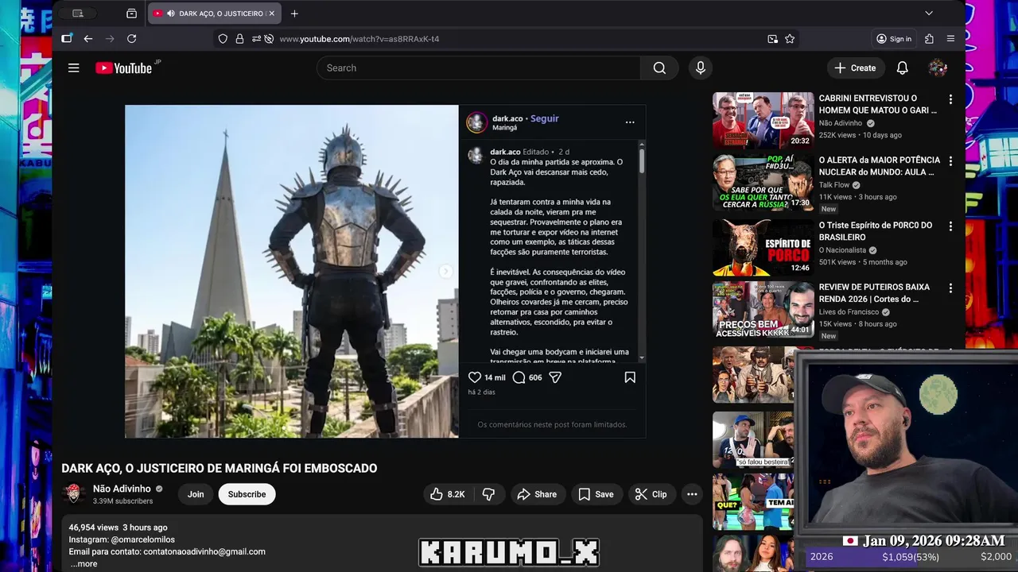Start voice search with the microphone icon
1018x572 pixels.
[701, 68]
